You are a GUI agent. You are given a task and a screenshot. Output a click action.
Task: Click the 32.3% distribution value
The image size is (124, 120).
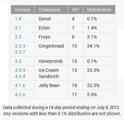tap(93, 85)
